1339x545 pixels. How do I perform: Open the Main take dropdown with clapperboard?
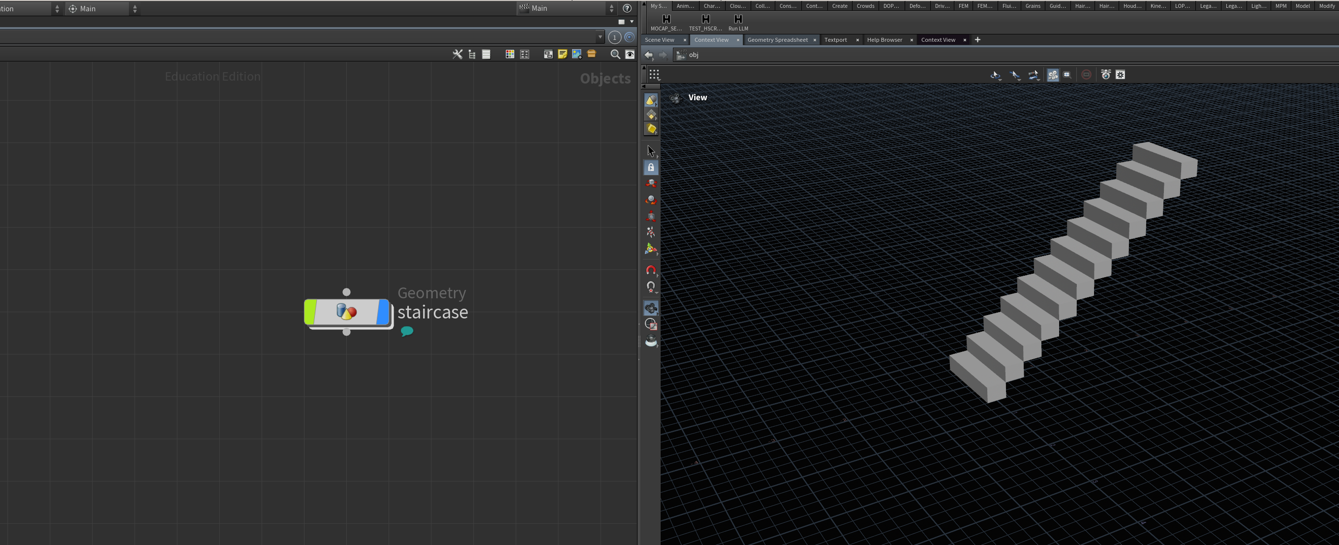(567, 8)
